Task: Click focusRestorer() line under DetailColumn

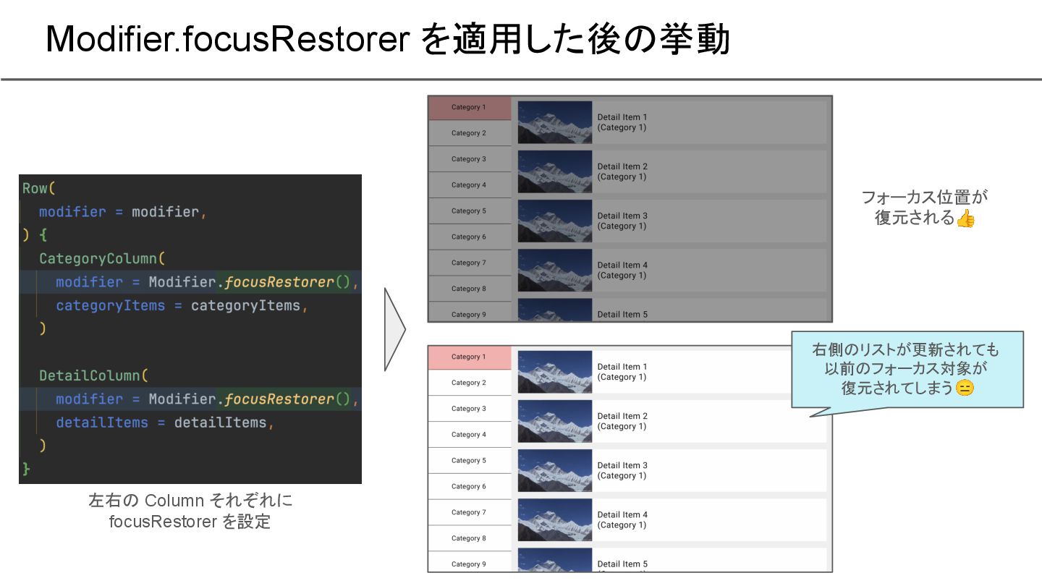Action: point(208,399)
